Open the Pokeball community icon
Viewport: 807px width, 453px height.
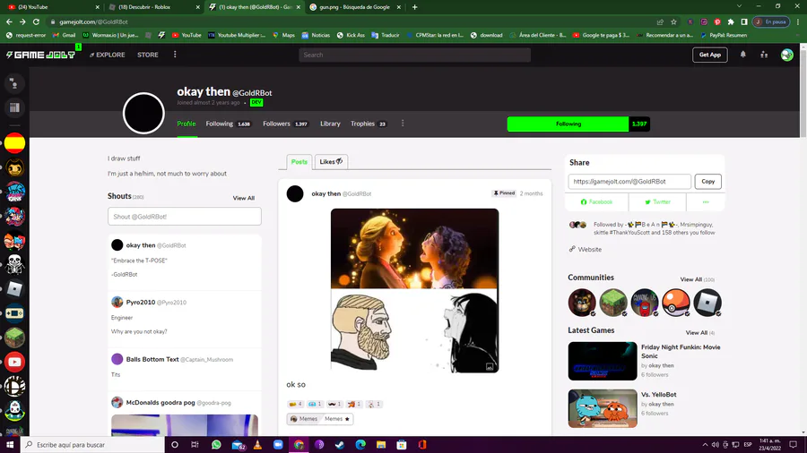676,302
